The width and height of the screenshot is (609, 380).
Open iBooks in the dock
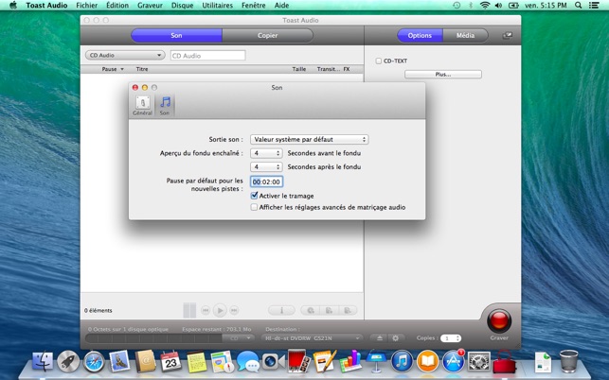[x=427, y=361]
